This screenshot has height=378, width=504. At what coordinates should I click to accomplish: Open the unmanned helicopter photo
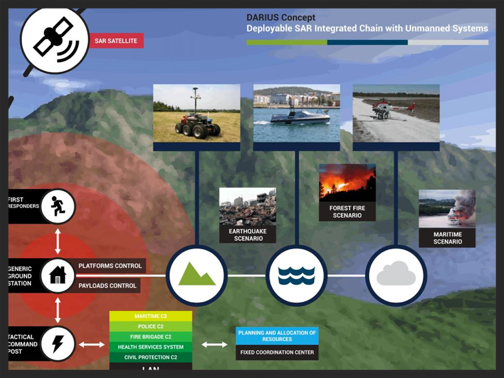(396, 113)
